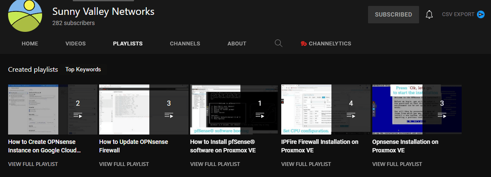Click playlist icon on Google Cloud OPNsense thumbnail
This screenshot has height=177, width=491.
point(78,115)
